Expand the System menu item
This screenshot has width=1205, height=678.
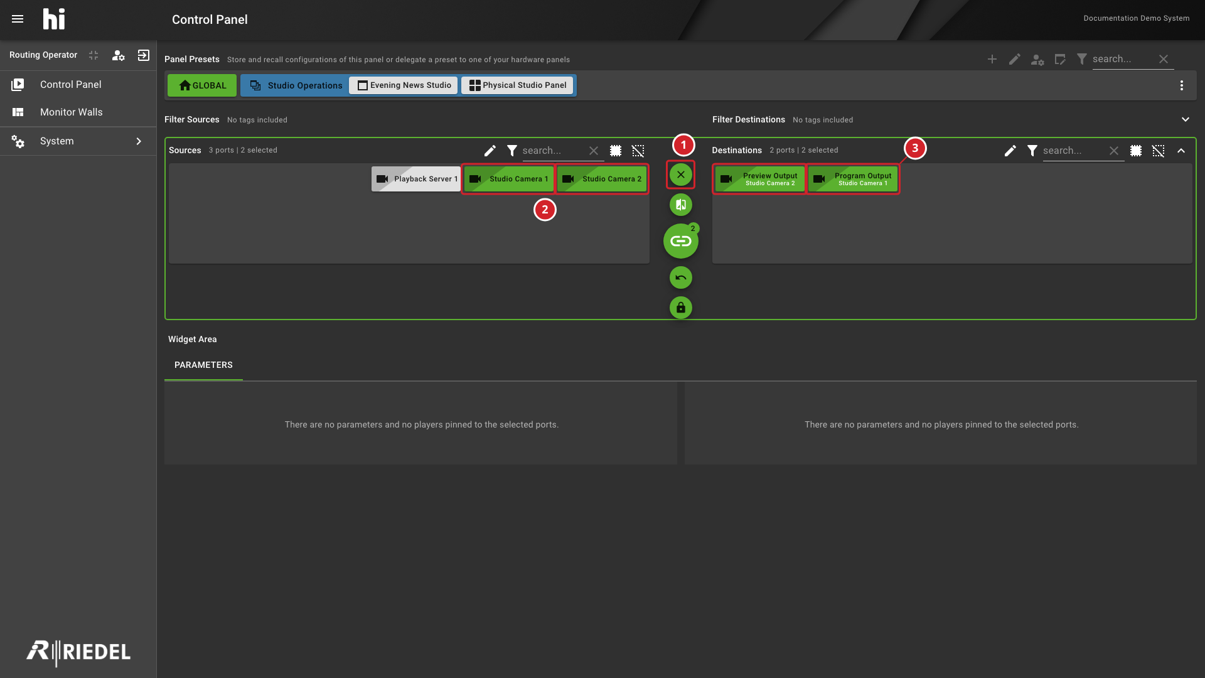click(78, 141)
